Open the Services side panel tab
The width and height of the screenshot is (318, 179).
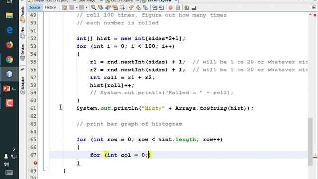23,52
